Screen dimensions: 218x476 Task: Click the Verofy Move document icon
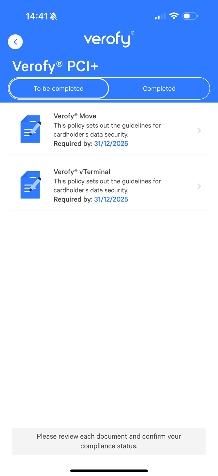click(31, 129)
